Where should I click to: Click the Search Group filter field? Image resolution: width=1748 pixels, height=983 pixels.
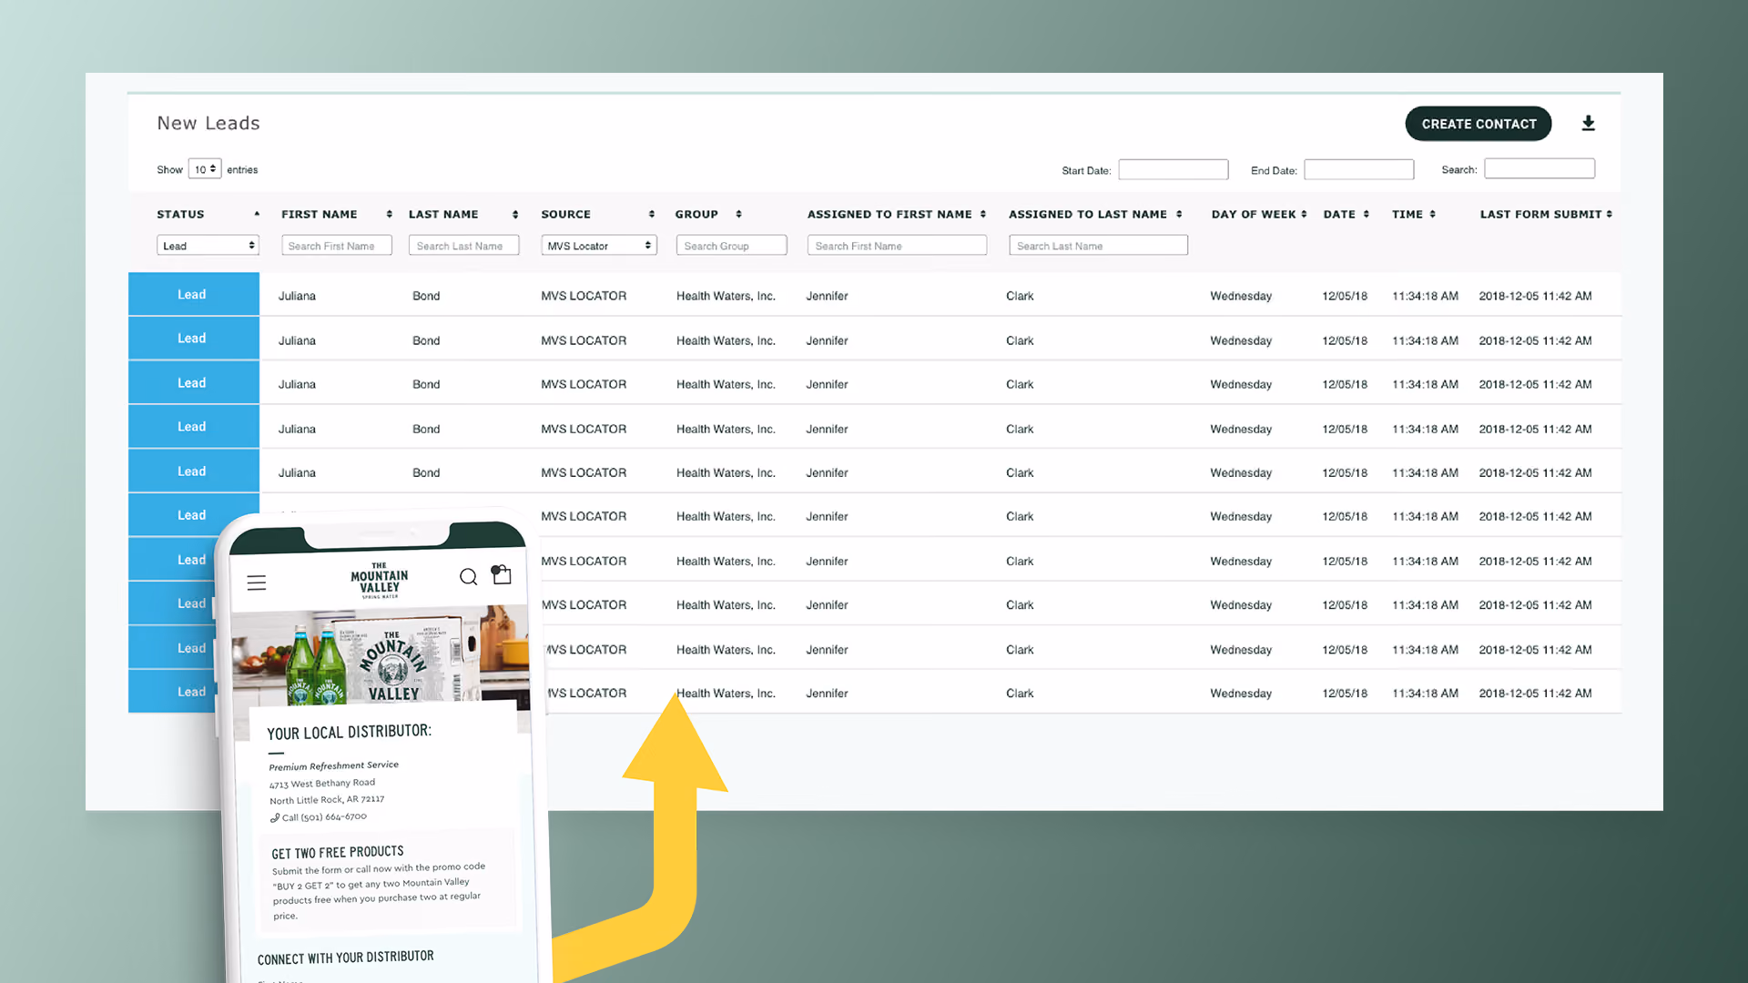(x=732, y=246)
